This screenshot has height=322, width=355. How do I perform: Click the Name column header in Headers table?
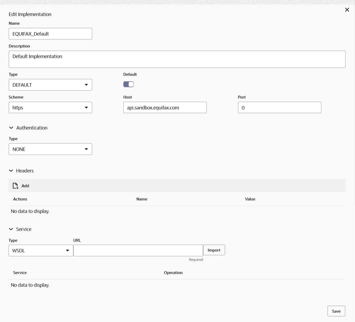pos(142,199)
